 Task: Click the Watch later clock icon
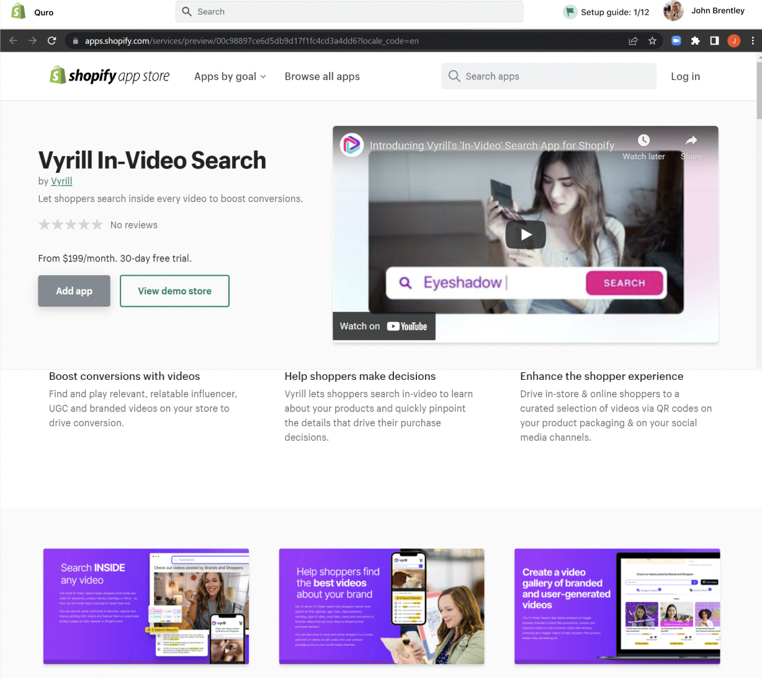click(x=644, y=140)
